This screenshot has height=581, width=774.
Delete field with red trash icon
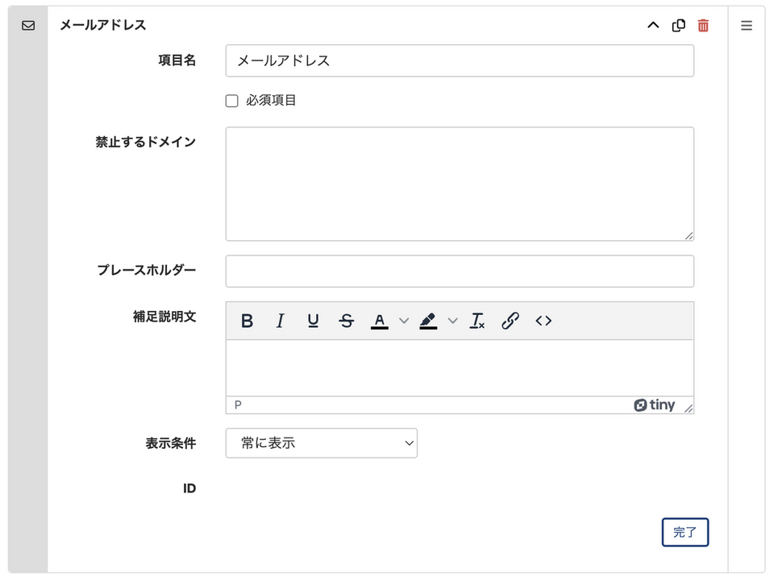(704, 25)
